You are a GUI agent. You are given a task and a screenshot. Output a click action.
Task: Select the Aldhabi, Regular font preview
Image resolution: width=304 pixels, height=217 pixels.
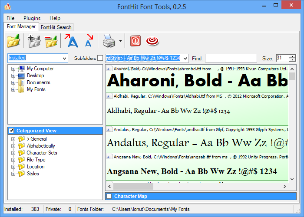point(197,109)
